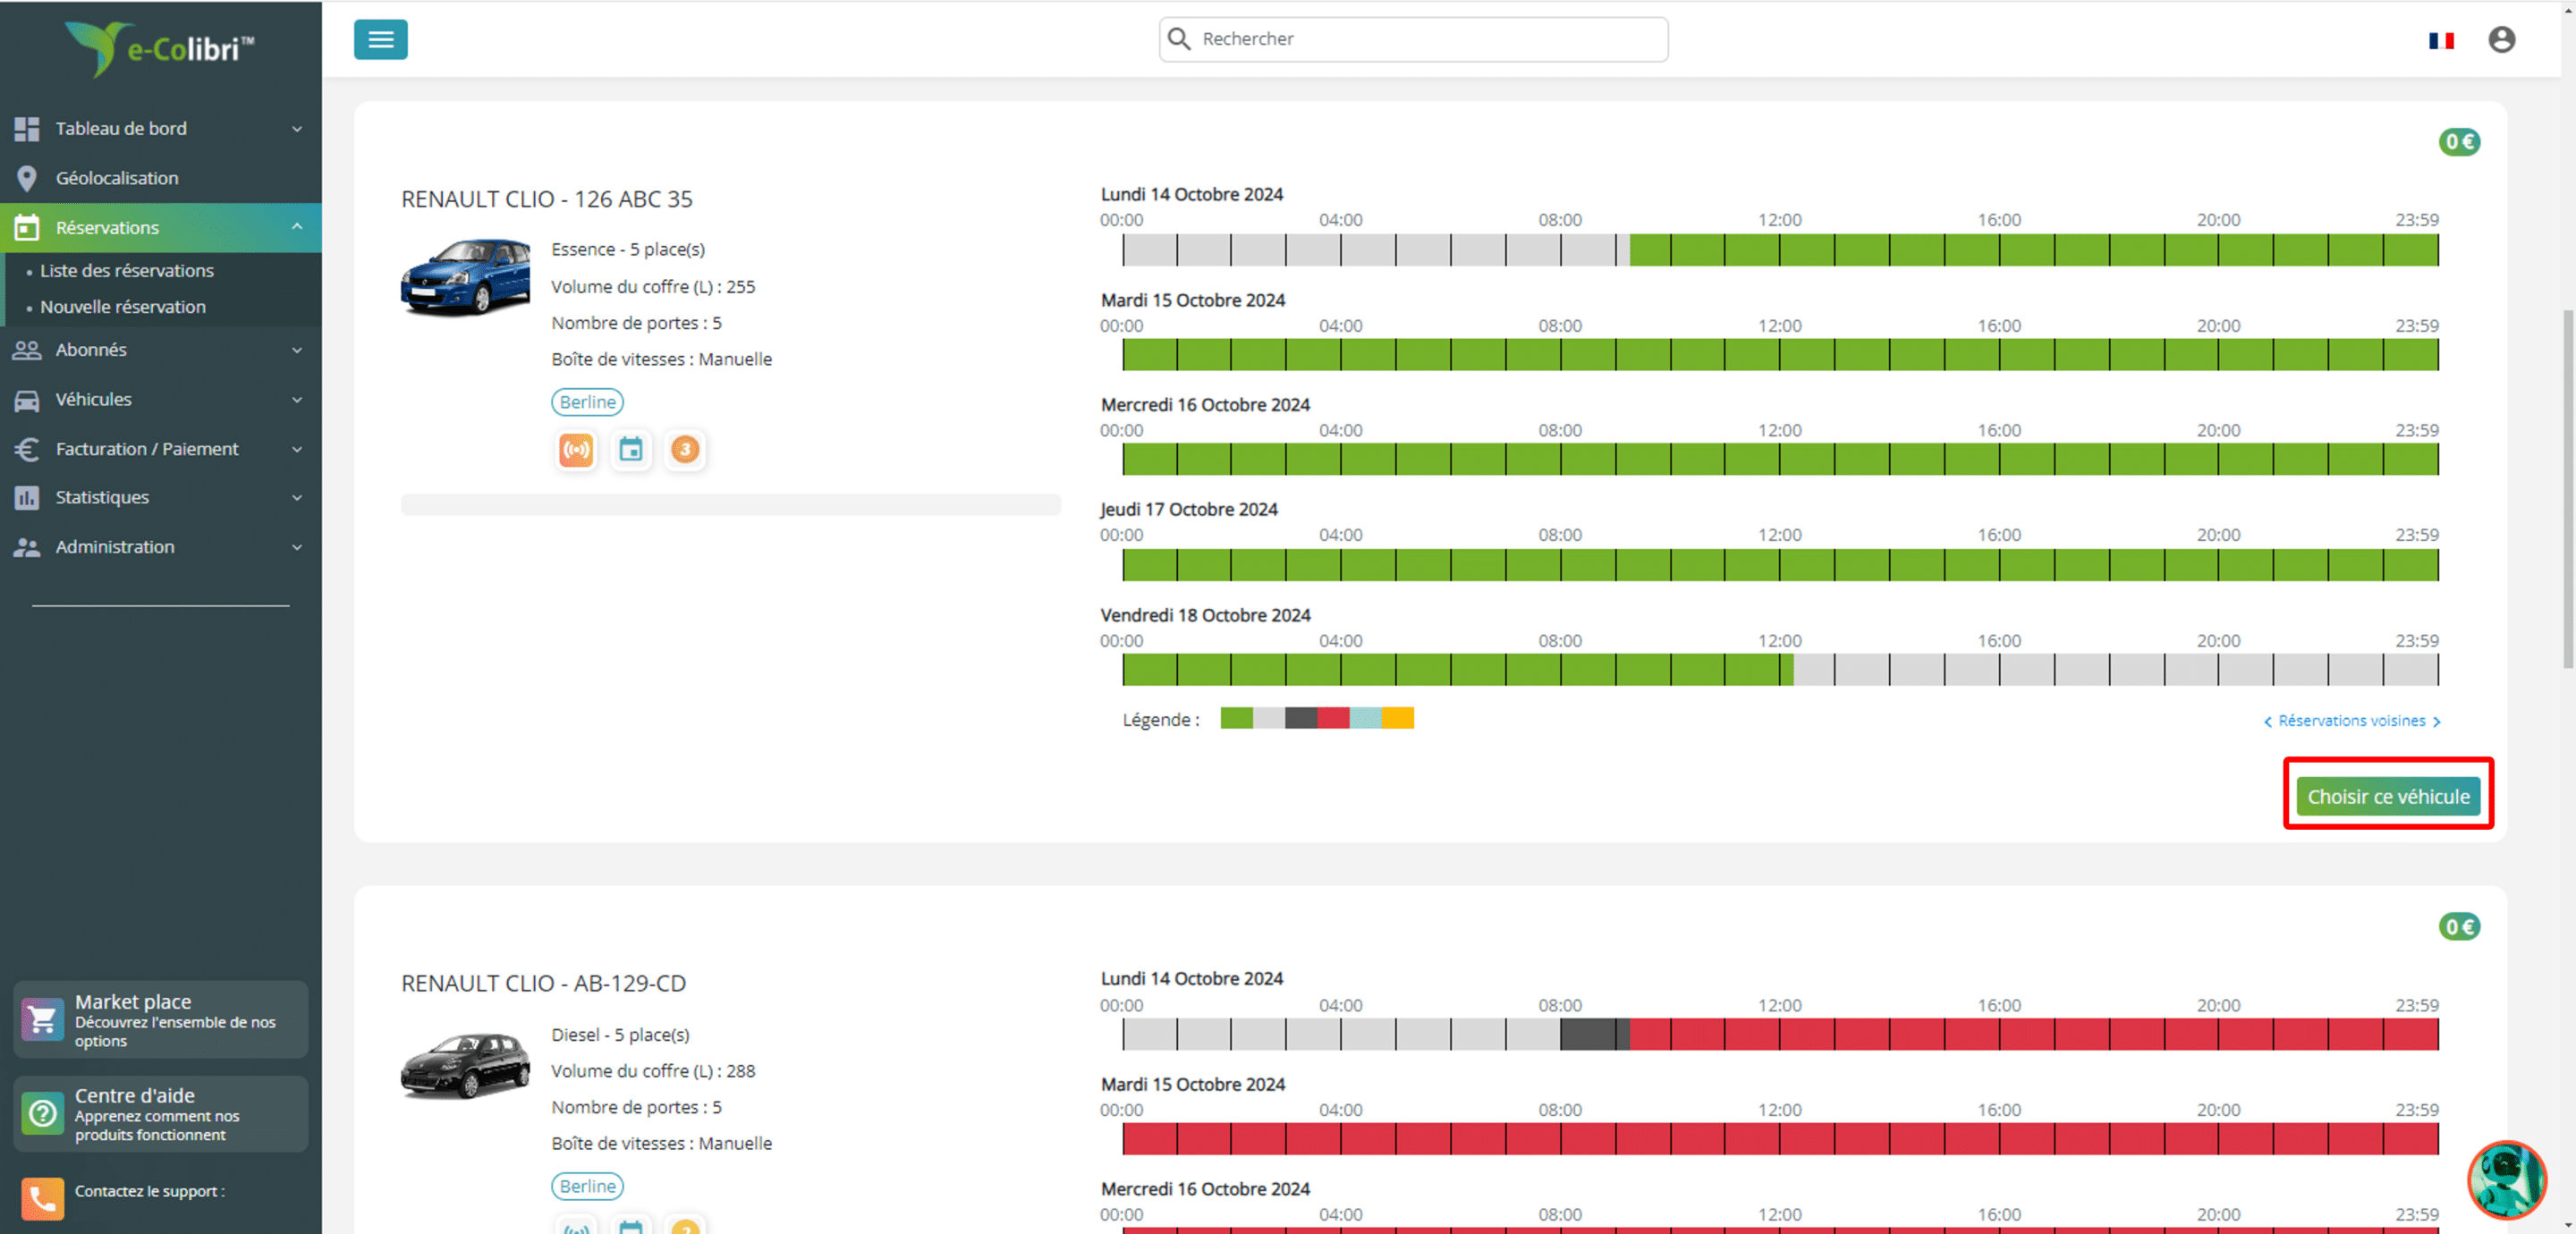Screen dimensions: 2576x1234
Task: Click RENAULT CLIO - AB-129-CD title
Action: pyautogui.click(x=543, y=983)
